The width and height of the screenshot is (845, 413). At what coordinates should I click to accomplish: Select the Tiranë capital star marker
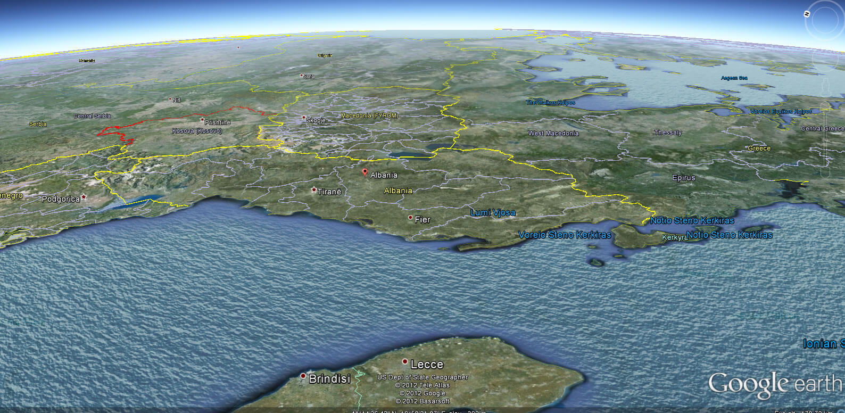tap(314, 190)
